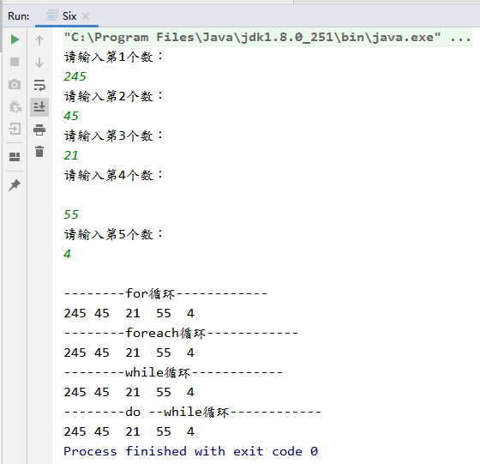This screenshot has height=464, width=480.
Task: Click the '--------for循环' header line
Action: click(x=165, y=293)
